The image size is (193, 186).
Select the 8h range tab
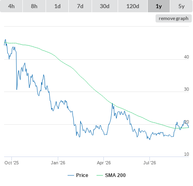[x=34, y=6]
